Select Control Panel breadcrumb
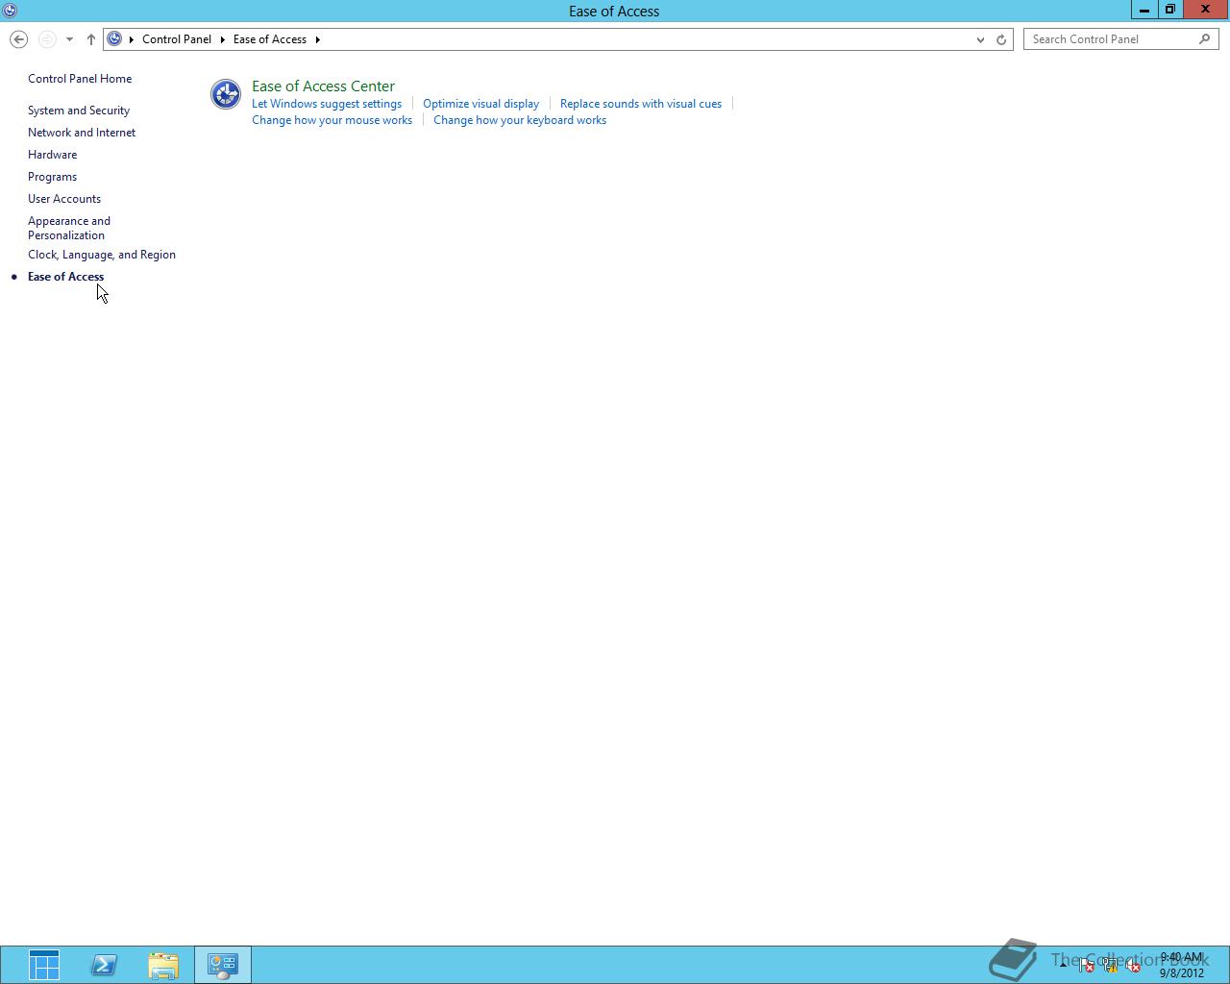This screenshot has height=984, width=1230. click(x=177, y=39)
